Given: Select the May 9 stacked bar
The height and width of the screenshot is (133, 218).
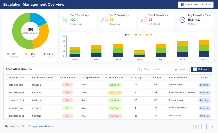Looking at the screenshot, I should (x=139, y=54).
